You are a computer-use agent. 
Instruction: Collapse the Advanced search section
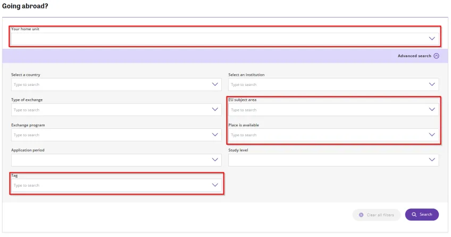tap(414, 56)
